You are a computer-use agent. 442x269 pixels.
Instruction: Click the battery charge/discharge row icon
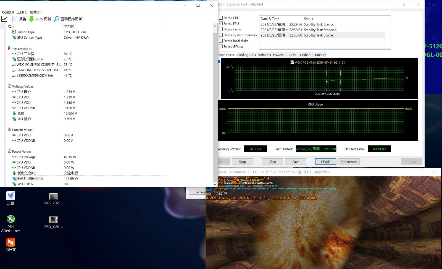tap(14, 173)
